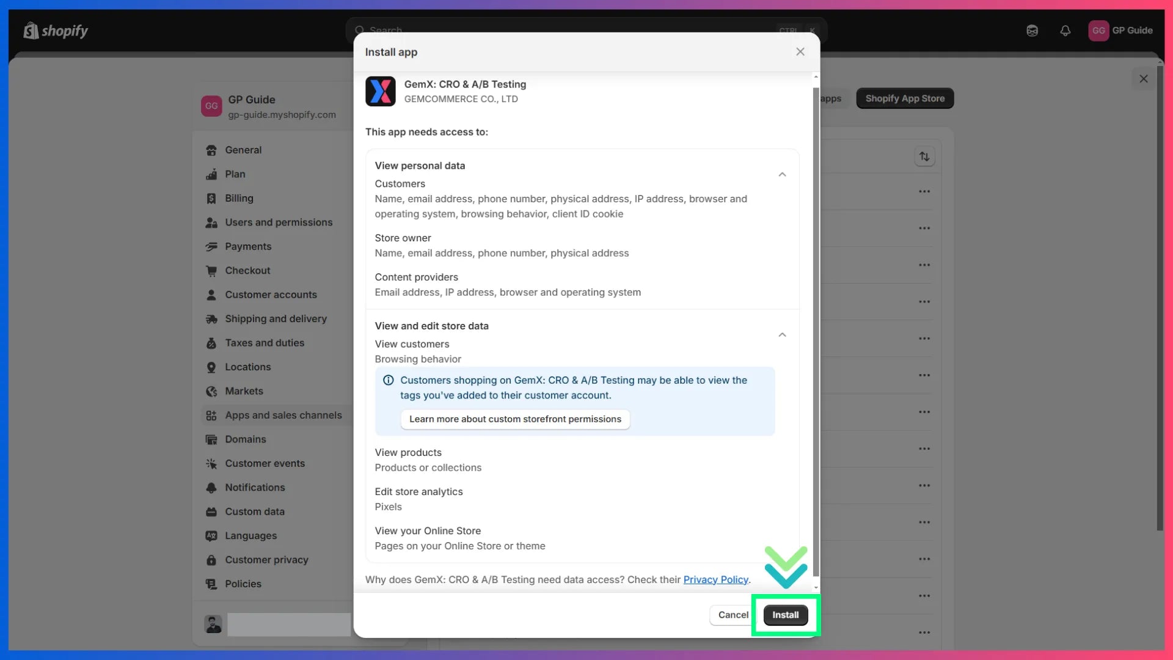Click the Languages icon

click(211, 536)
